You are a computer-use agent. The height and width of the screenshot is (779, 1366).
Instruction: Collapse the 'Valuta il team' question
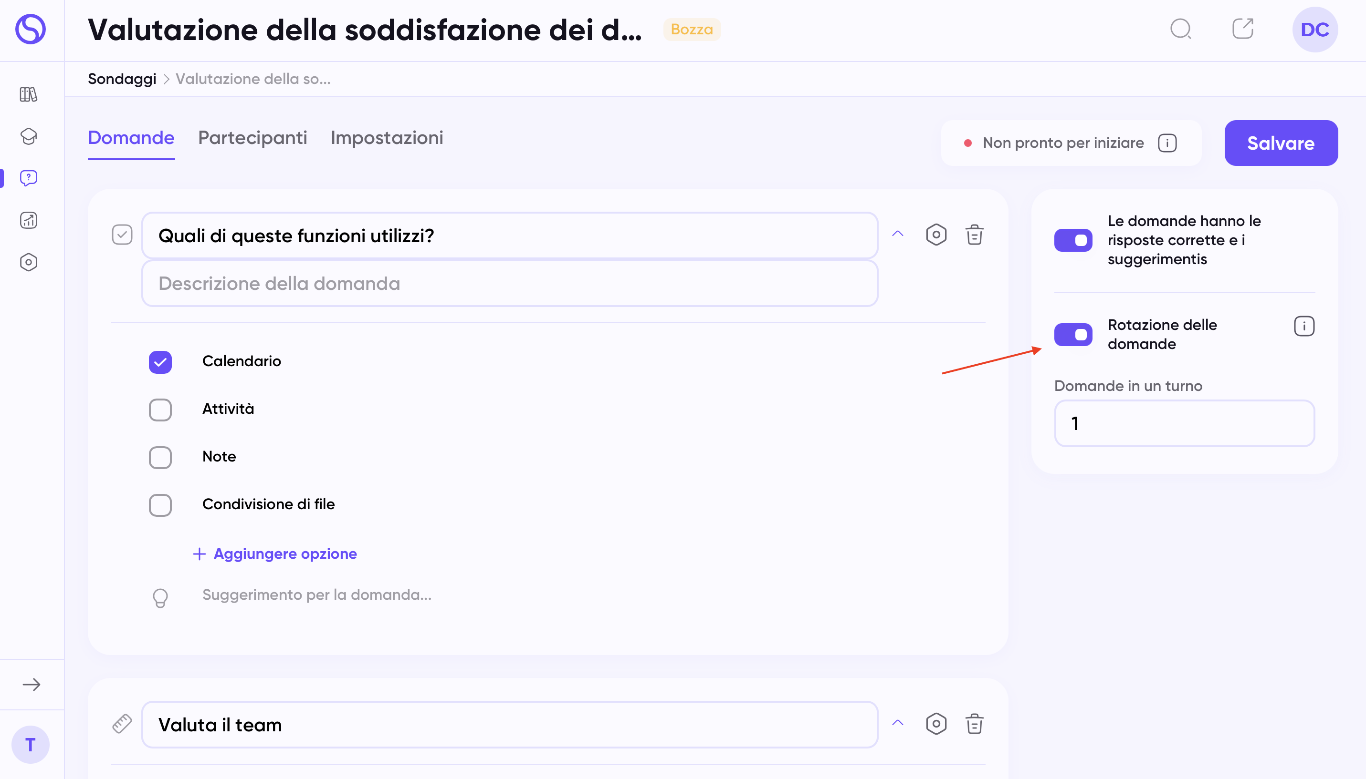897,723
